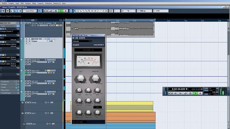Screen dimensions: 230x129
Task: Open the Progetto menu
Action: pos(11,3)
